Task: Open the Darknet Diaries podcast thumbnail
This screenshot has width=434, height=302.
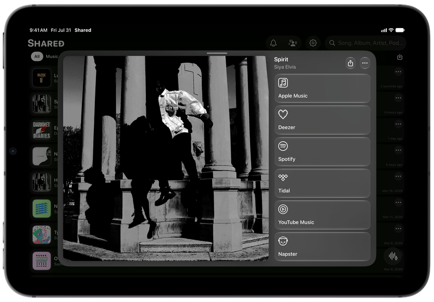Action: tap(42, 130)
